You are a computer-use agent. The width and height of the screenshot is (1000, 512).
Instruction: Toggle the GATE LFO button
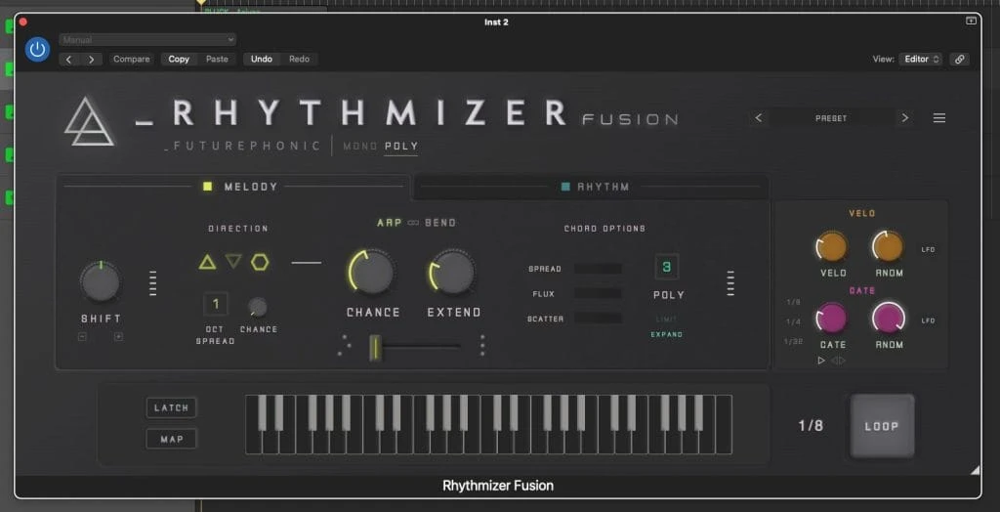tap(928, 320)
